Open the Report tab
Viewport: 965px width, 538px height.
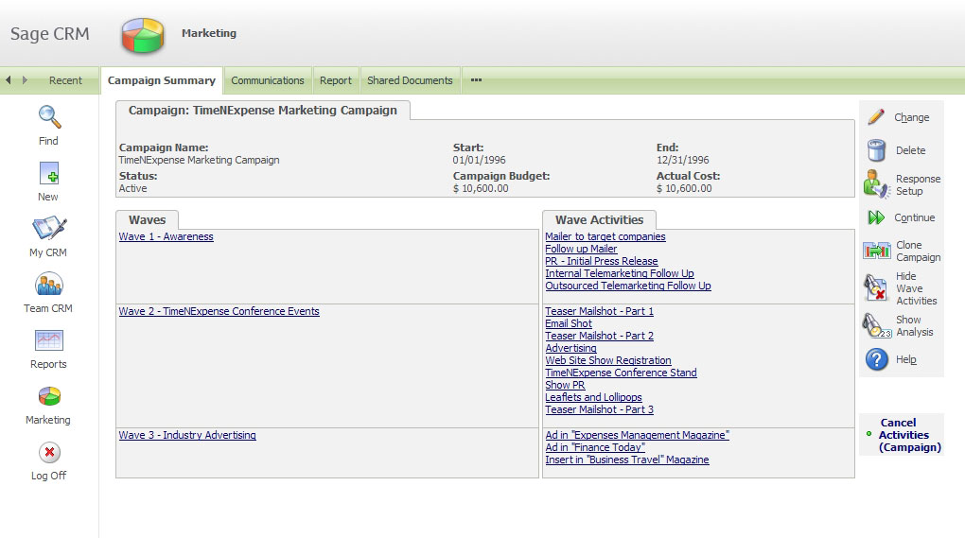click(336, 80)
